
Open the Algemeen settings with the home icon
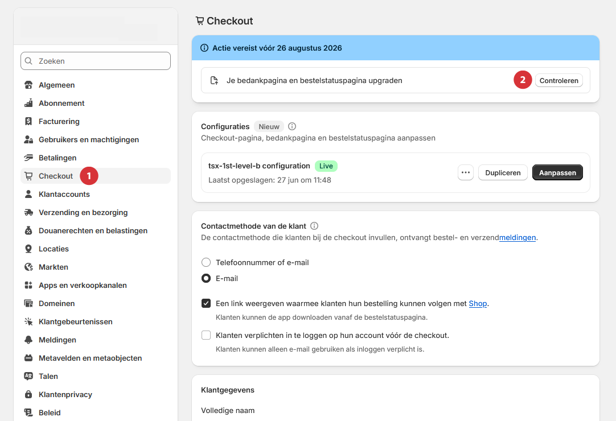[x=27, y=85]
